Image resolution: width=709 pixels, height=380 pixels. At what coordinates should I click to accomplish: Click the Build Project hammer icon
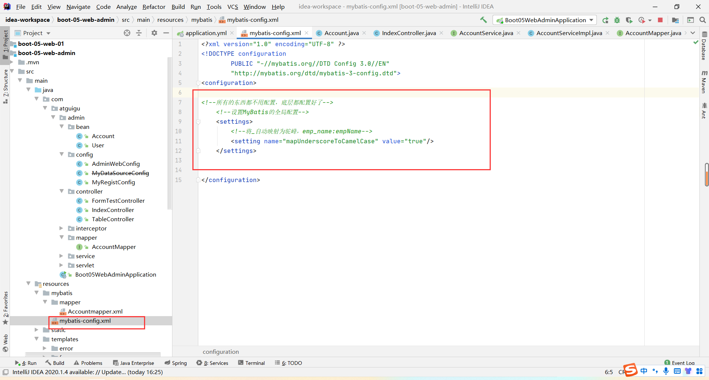coord(483,20)
